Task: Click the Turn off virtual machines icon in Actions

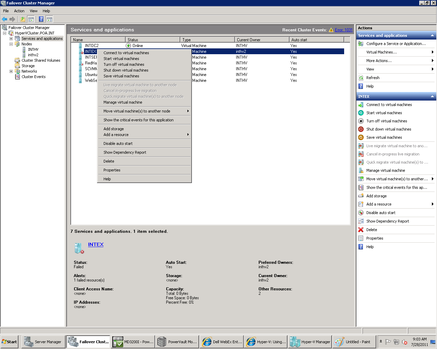Action: [x=361, y=121]
